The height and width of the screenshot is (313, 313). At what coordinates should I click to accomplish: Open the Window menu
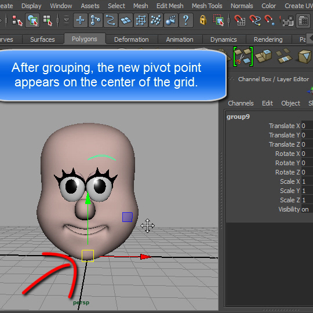[x=61, y=6]
